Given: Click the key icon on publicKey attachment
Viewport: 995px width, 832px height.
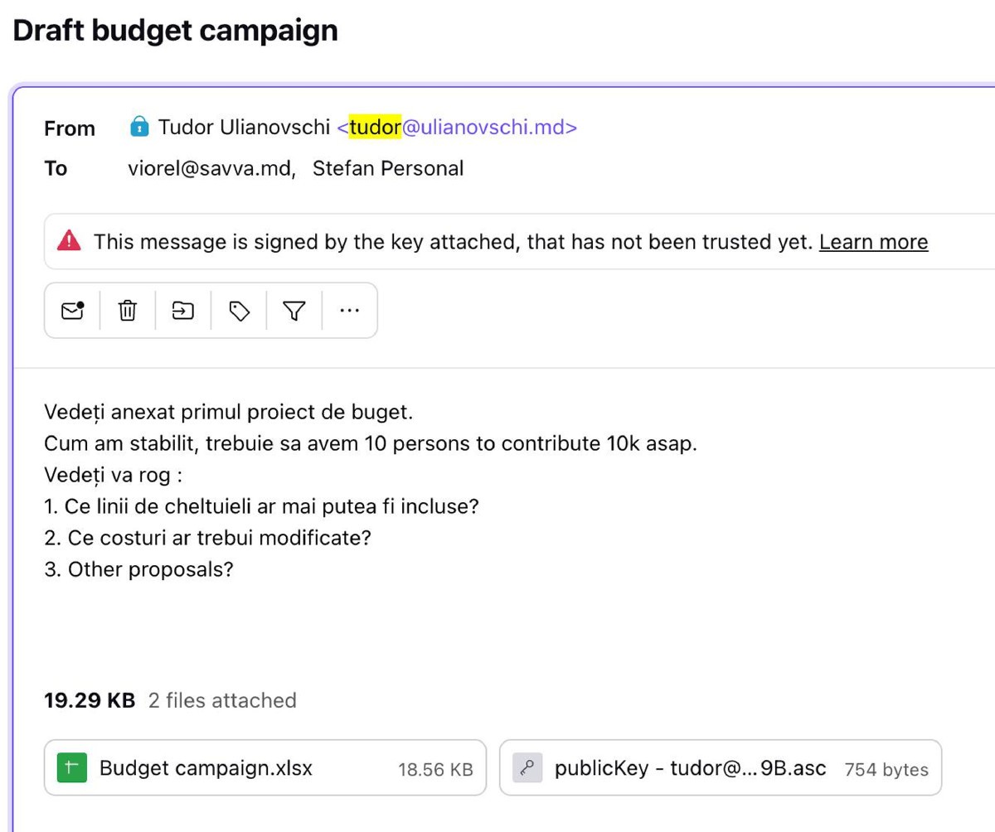Looking at the screenshot, I should click(x=527, y=768).
